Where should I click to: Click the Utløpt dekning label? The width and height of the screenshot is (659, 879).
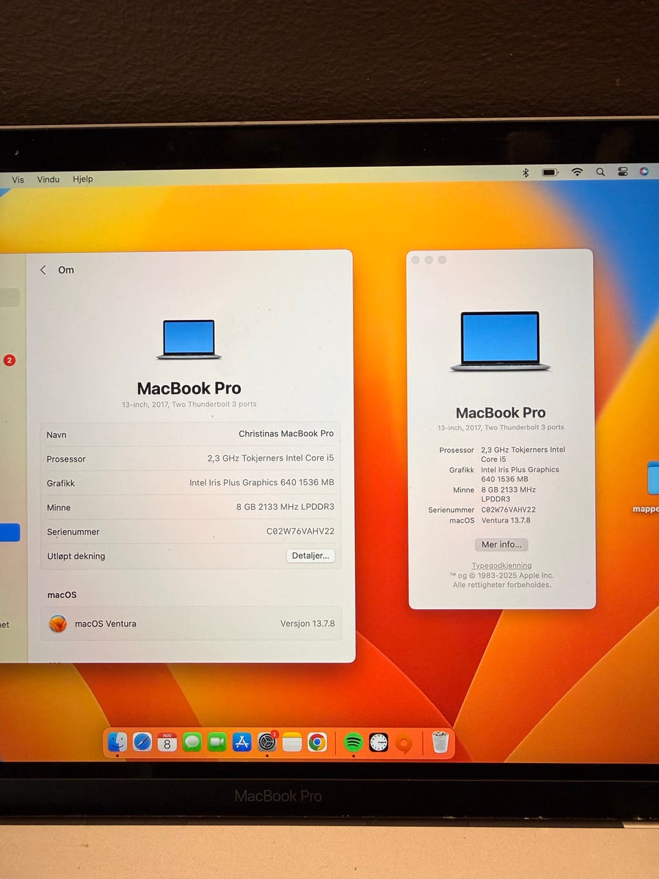click(x=76, y=556)
